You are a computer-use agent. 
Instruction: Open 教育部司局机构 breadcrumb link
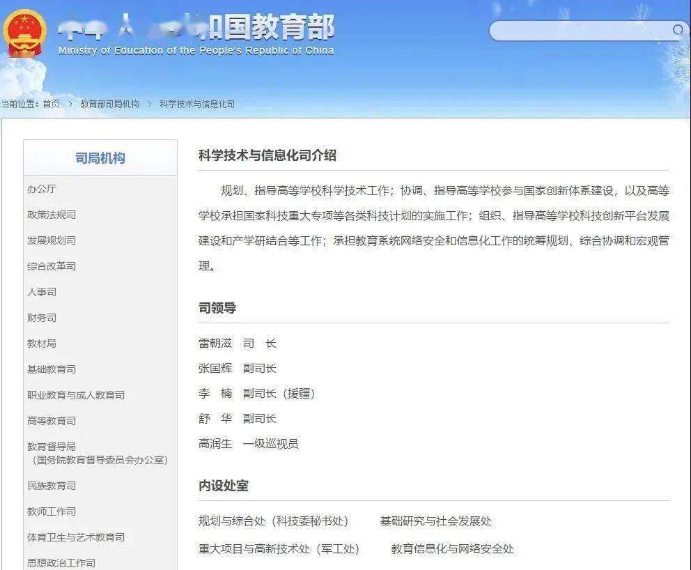point(110,104)
